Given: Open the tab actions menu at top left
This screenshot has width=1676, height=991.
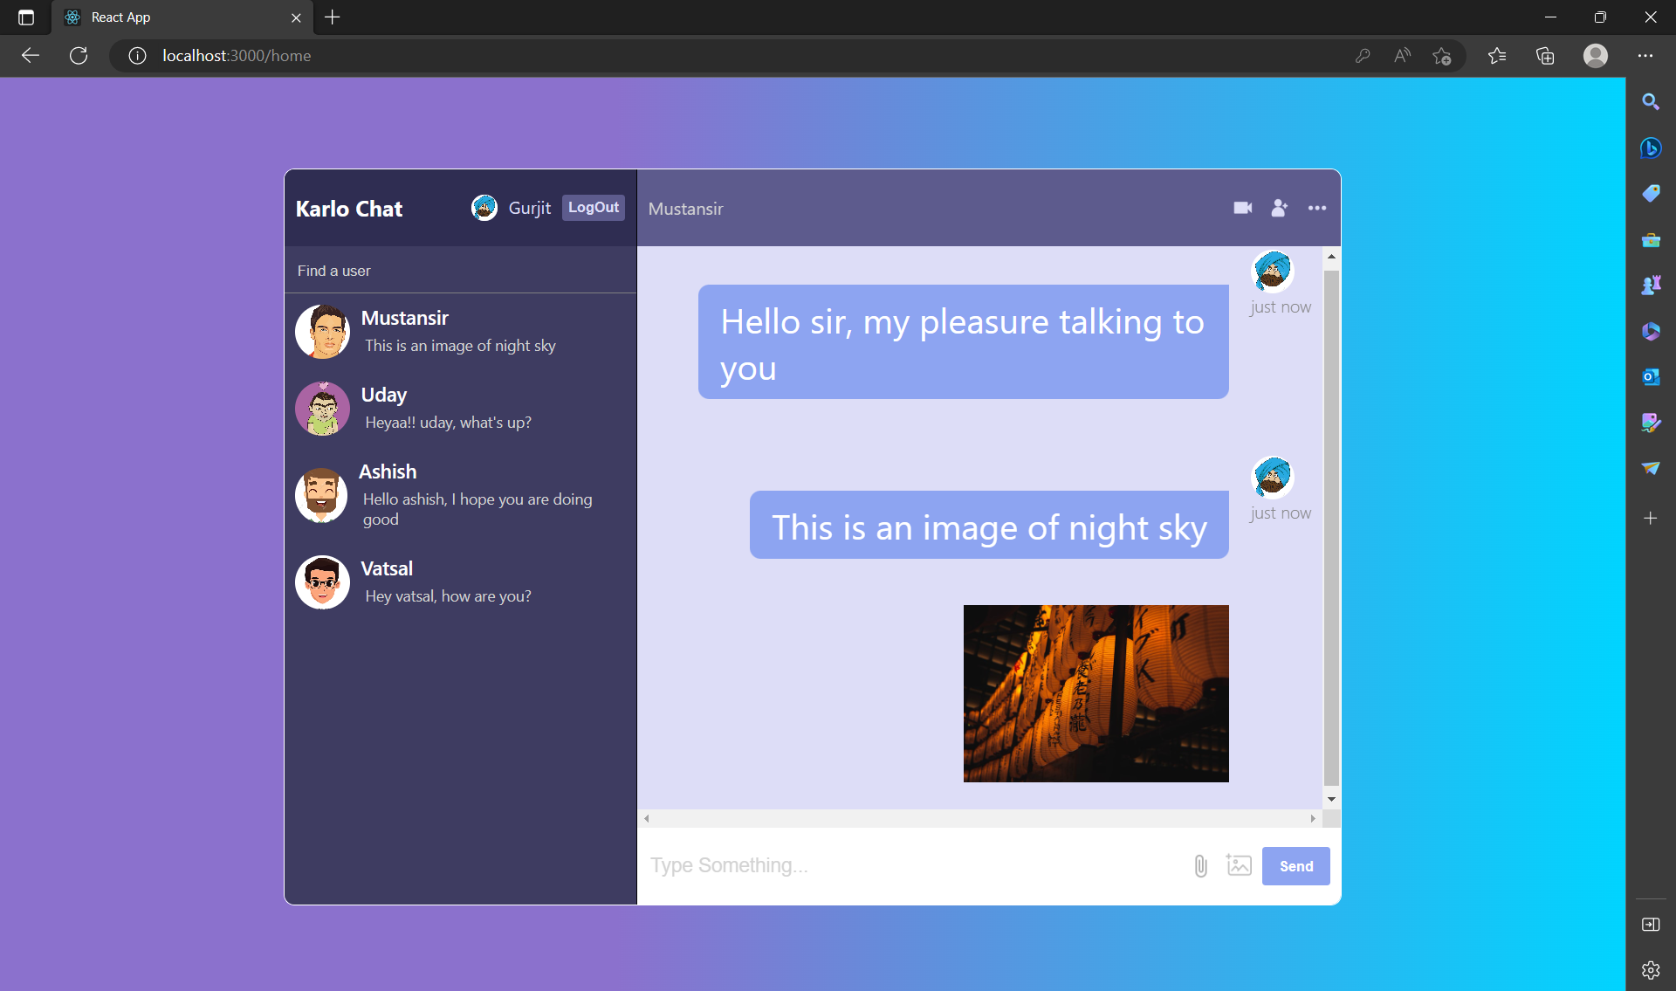Looking at the screenshot, I should point(24,17).
